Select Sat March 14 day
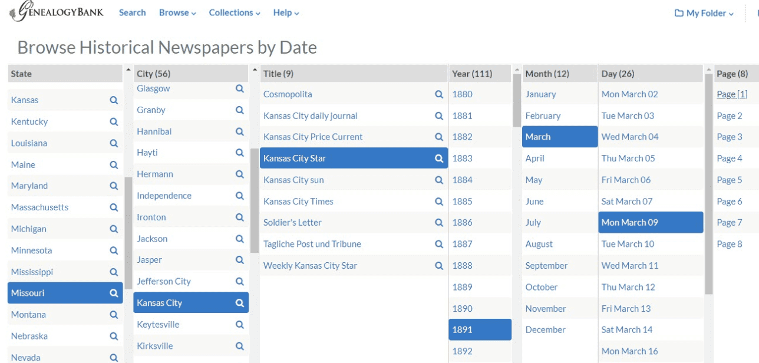759x363 pixels. [x=626, y=329]
